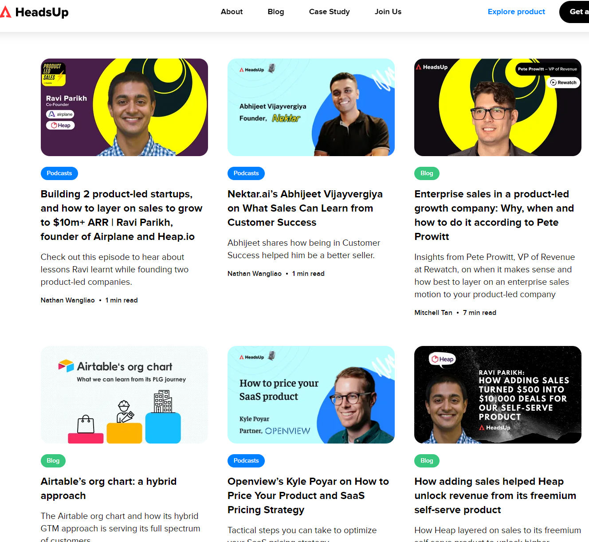Viewport: 589px width, 542px height.
Task: Click the airplane badge on Ravi Parikh thumbnail
Action: pos(60,114)
